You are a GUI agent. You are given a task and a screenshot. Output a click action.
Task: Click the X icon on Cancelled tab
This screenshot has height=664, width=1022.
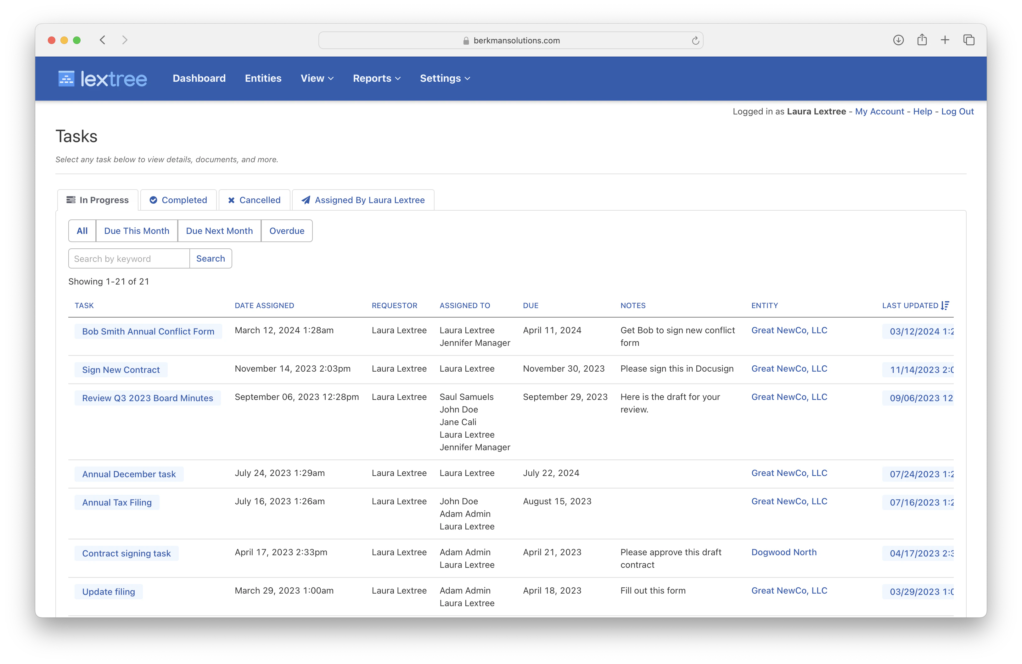tap(232, 200)
